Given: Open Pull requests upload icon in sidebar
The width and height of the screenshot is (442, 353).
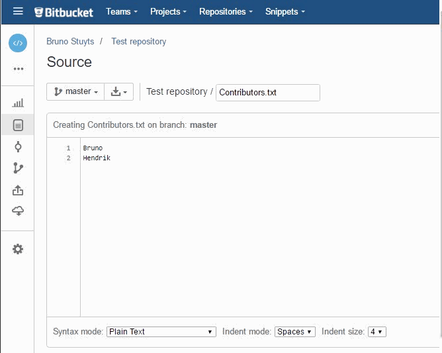Looking at the screenshot, I should tap(18, 190).
